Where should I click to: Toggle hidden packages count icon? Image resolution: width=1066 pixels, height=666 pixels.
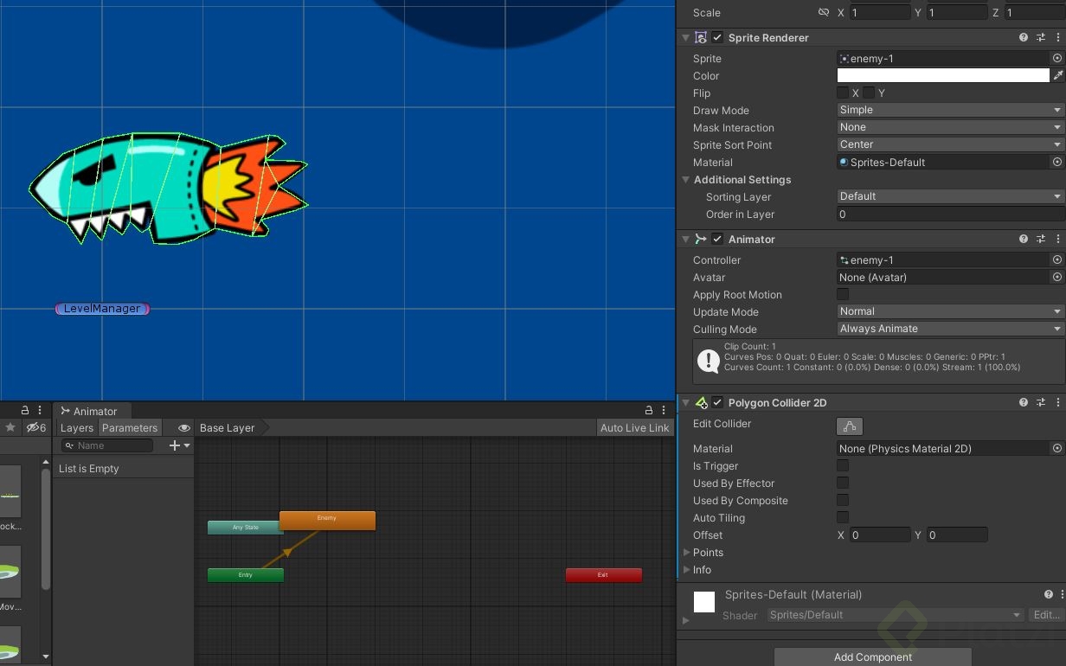[36, 427]
